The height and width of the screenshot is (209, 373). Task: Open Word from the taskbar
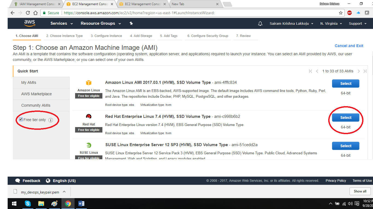(81, 204)
